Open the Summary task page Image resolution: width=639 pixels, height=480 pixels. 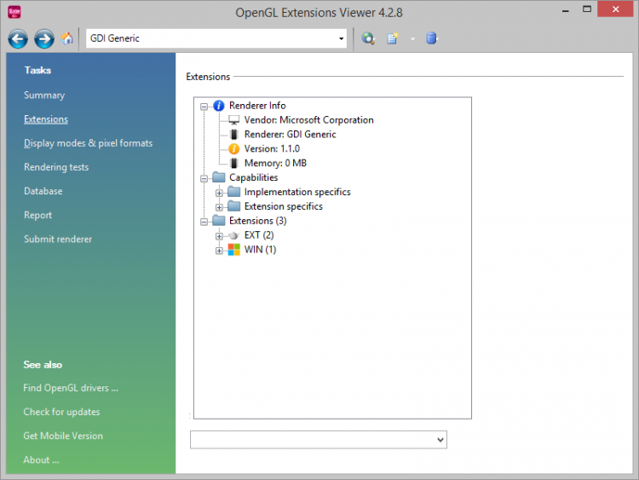coord(44,95)
